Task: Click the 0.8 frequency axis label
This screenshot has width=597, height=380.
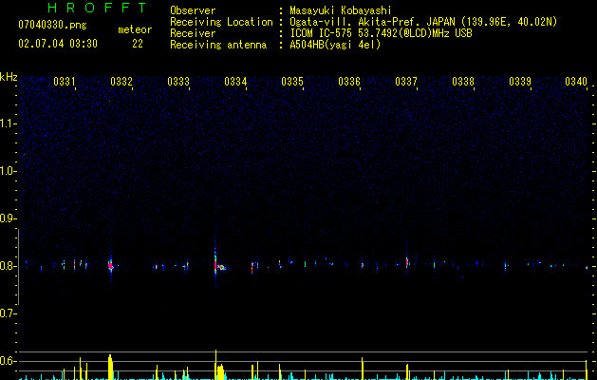Action: [x=8, y=266]
